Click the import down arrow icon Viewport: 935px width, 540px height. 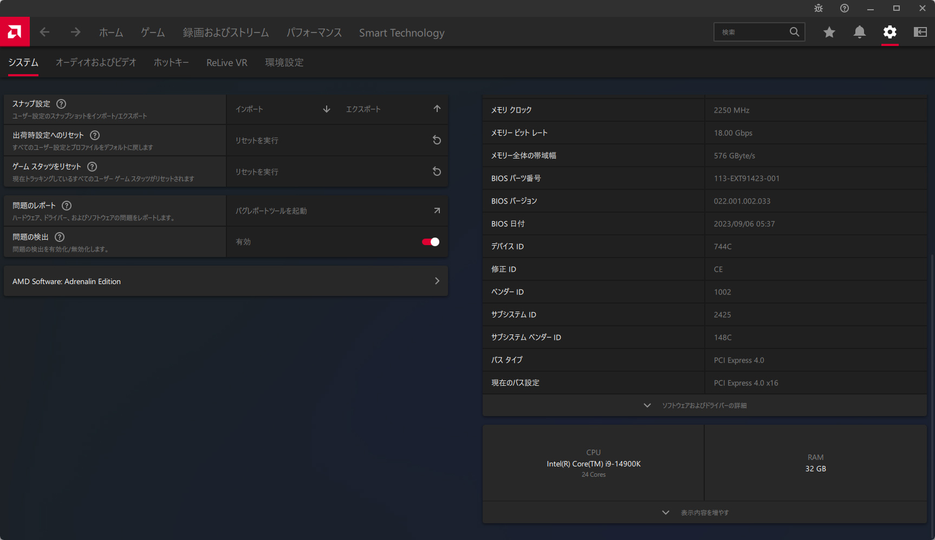[x=327, y=109]
